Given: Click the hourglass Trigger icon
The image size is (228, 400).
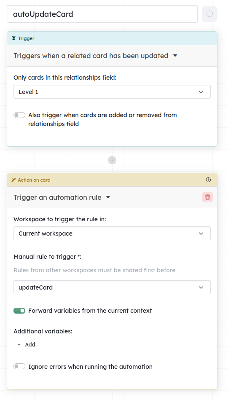Looking at the screenshot, I should click(14, 38).
